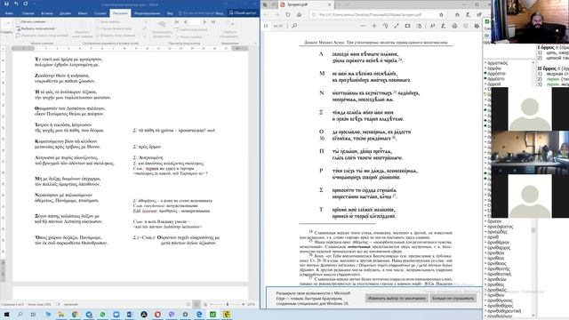Refresh the page in Edge
The height and width of the screenshot is (320, 569).
[x=288, y=15]
